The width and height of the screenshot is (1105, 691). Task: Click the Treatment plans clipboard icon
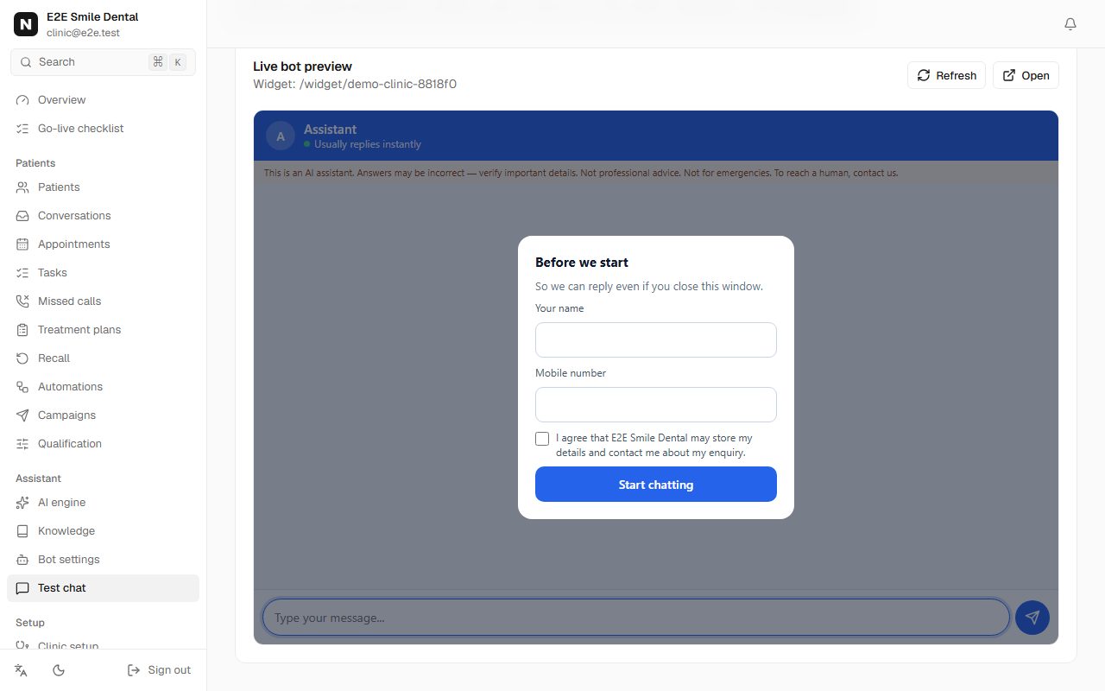[x=22, y=330]
